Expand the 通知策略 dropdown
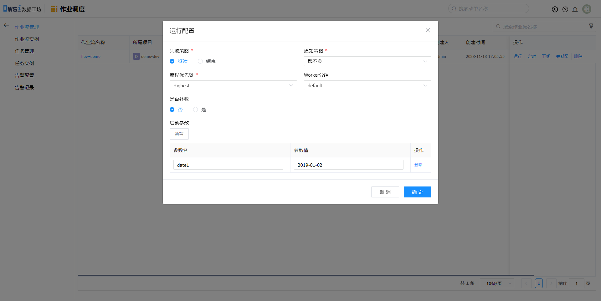Screen dimensions: 601x301 pos(367,61)
